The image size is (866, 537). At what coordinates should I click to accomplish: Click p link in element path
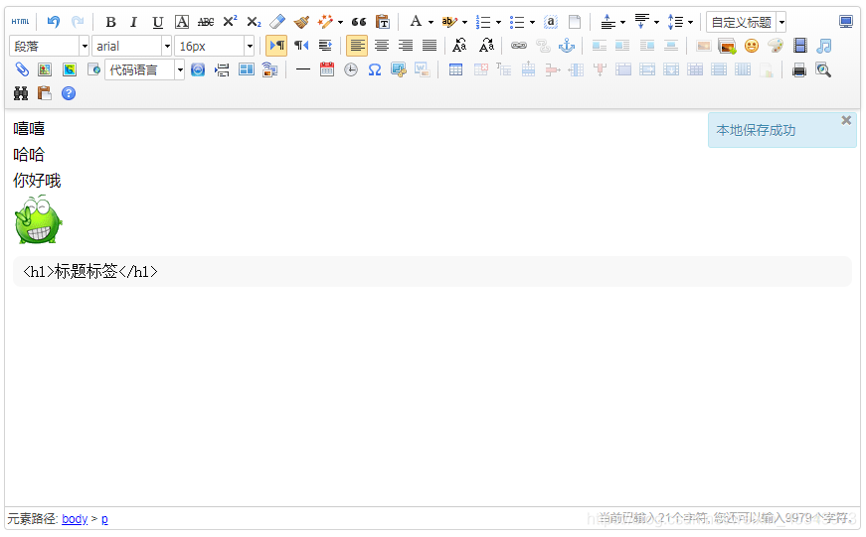(104, 519)
